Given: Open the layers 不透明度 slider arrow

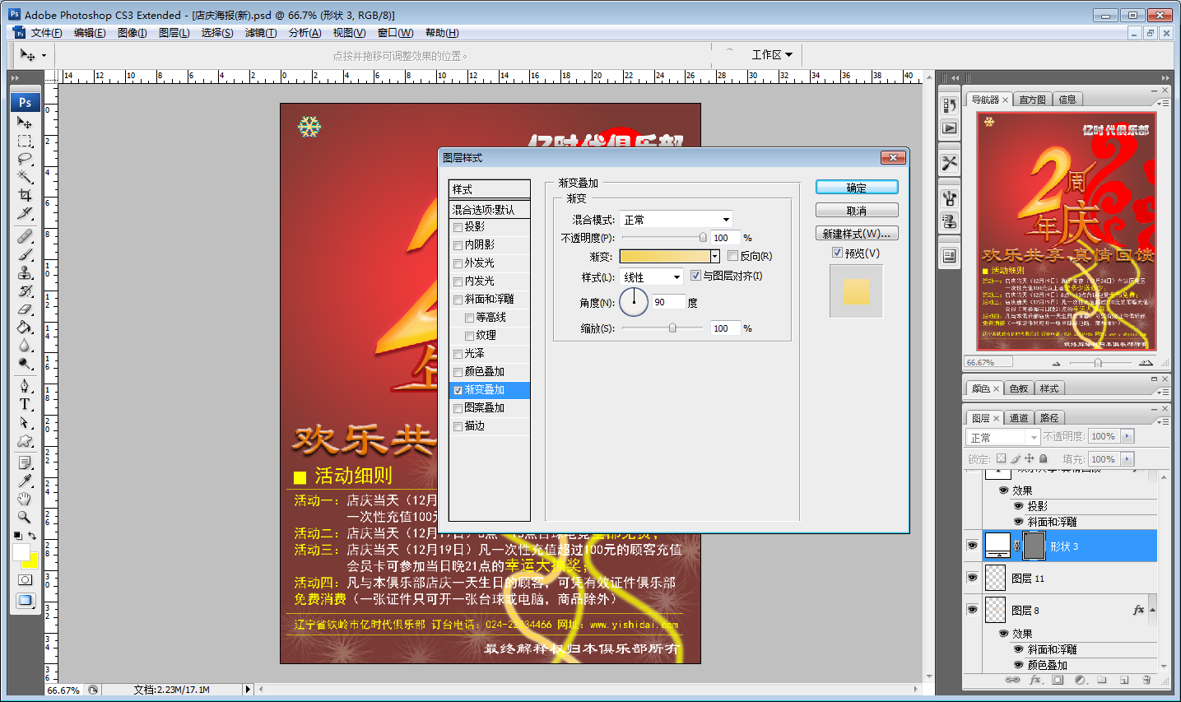Looking at the screenshot, I should click(x=1127, y=436).
